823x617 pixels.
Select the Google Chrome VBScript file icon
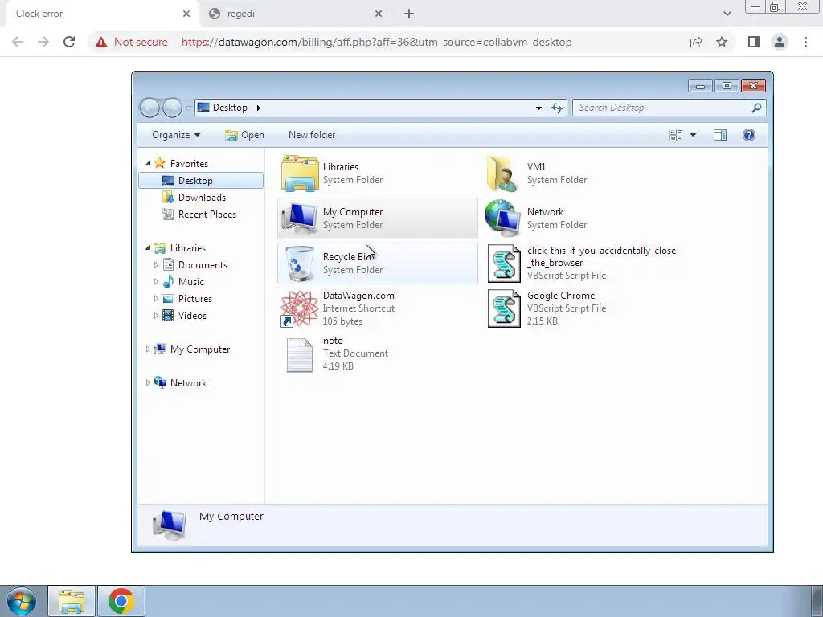coord(504,308)
